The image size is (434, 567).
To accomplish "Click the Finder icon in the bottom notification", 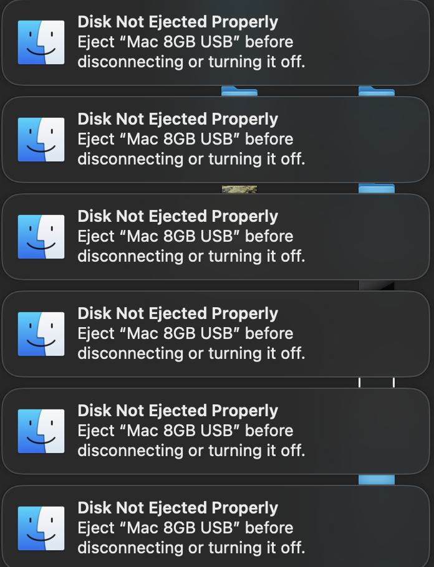I will [x=41, y=528].
